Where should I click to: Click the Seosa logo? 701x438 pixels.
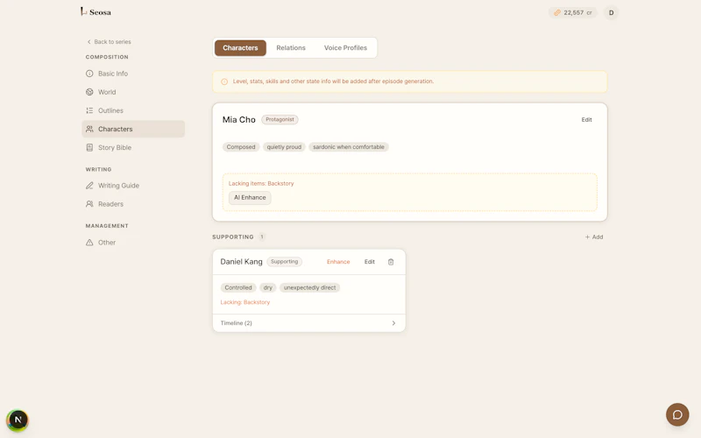pyautogui.click(x=96, y=12)
